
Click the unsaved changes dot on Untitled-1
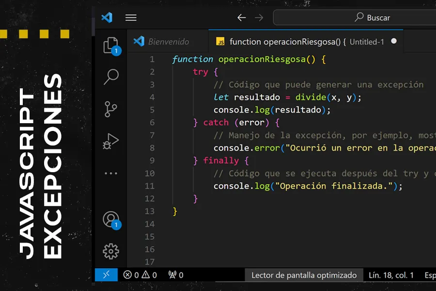pyautogui.click(x=393, y=42)
